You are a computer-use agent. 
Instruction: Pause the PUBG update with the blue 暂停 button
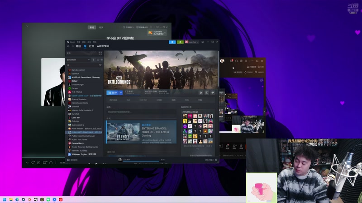pos(113,93)
